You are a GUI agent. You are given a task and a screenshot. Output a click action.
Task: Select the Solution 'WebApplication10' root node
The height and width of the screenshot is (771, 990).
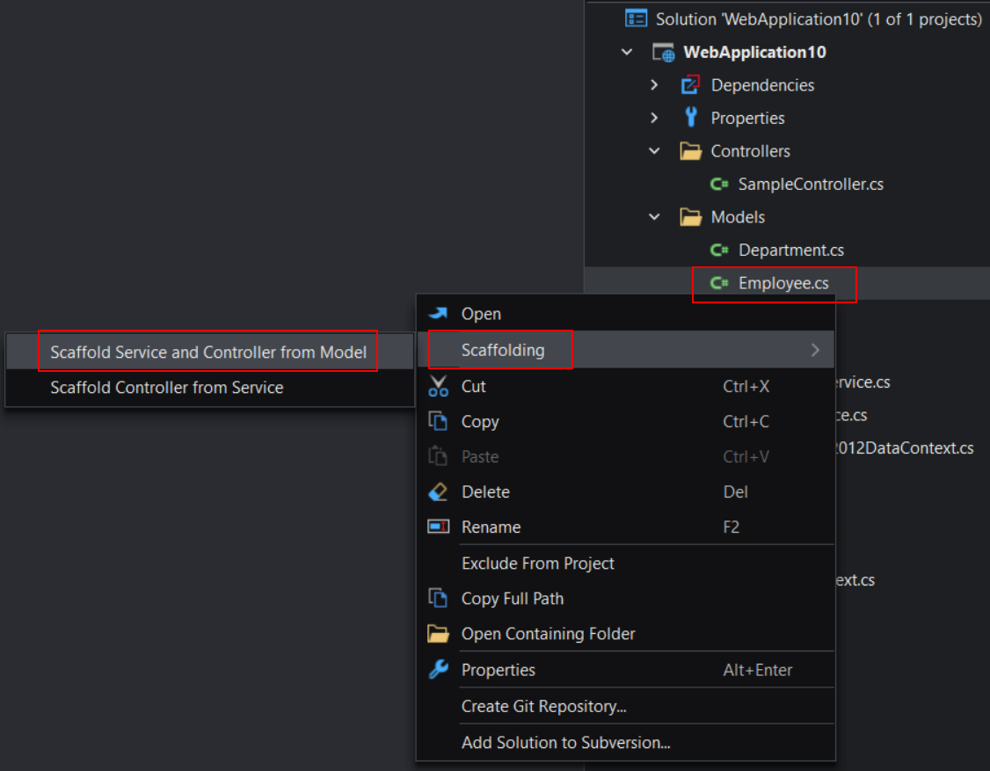pyautogui.click(x=818, y=18)
